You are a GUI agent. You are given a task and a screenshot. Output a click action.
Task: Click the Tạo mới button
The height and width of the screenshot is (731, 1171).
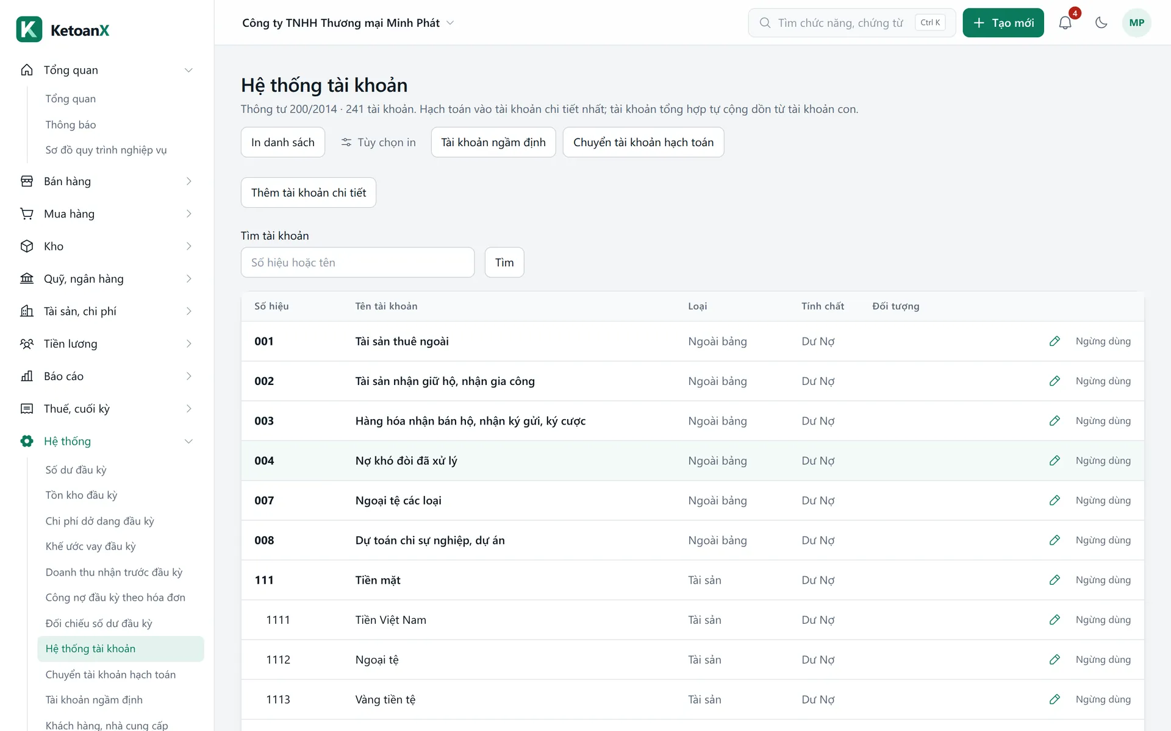pos(1003,23)
